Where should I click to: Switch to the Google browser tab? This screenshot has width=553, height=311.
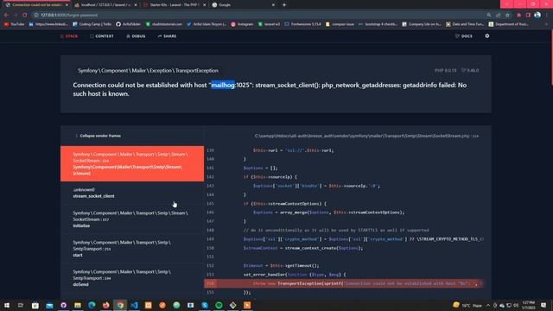click(243, 5)
